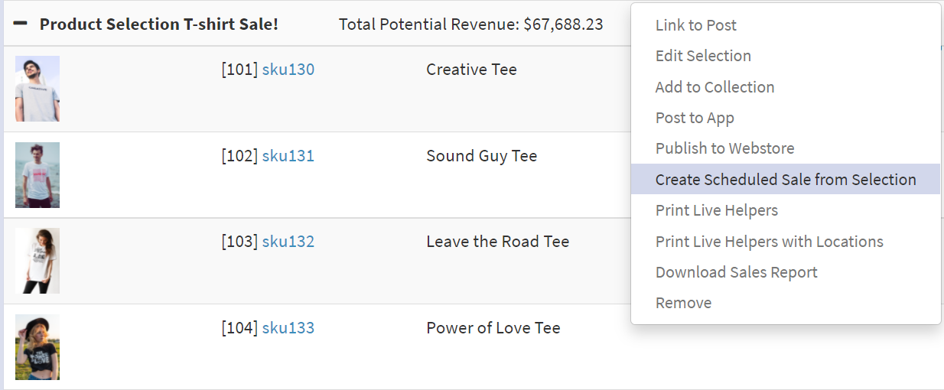Open the sku131 link
This screenshot has height=390, width=944.
[x=288, y=156]
